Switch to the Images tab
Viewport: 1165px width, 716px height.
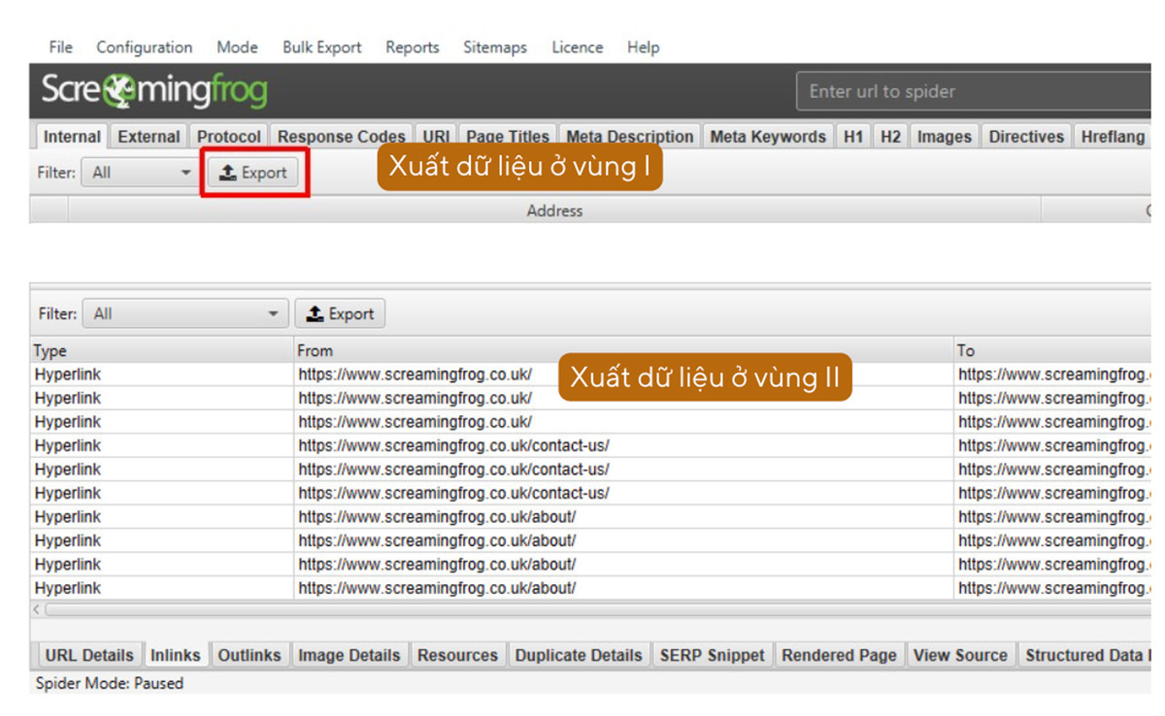click(945, 137)
